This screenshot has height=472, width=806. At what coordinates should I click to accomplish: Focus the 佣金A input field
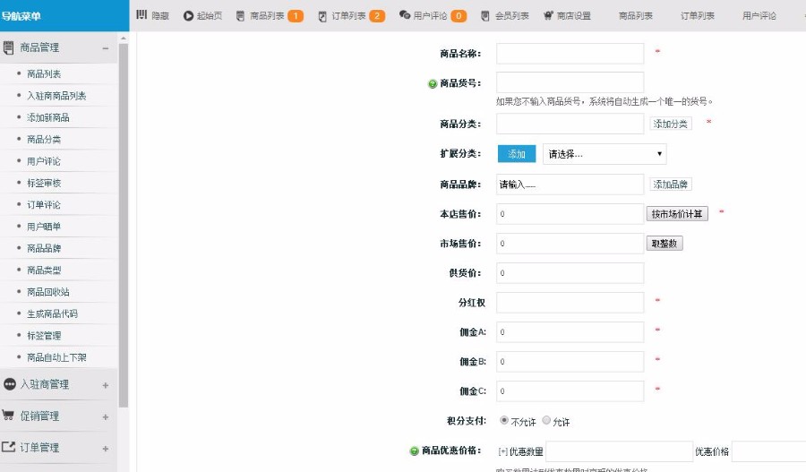coord(570,332)
